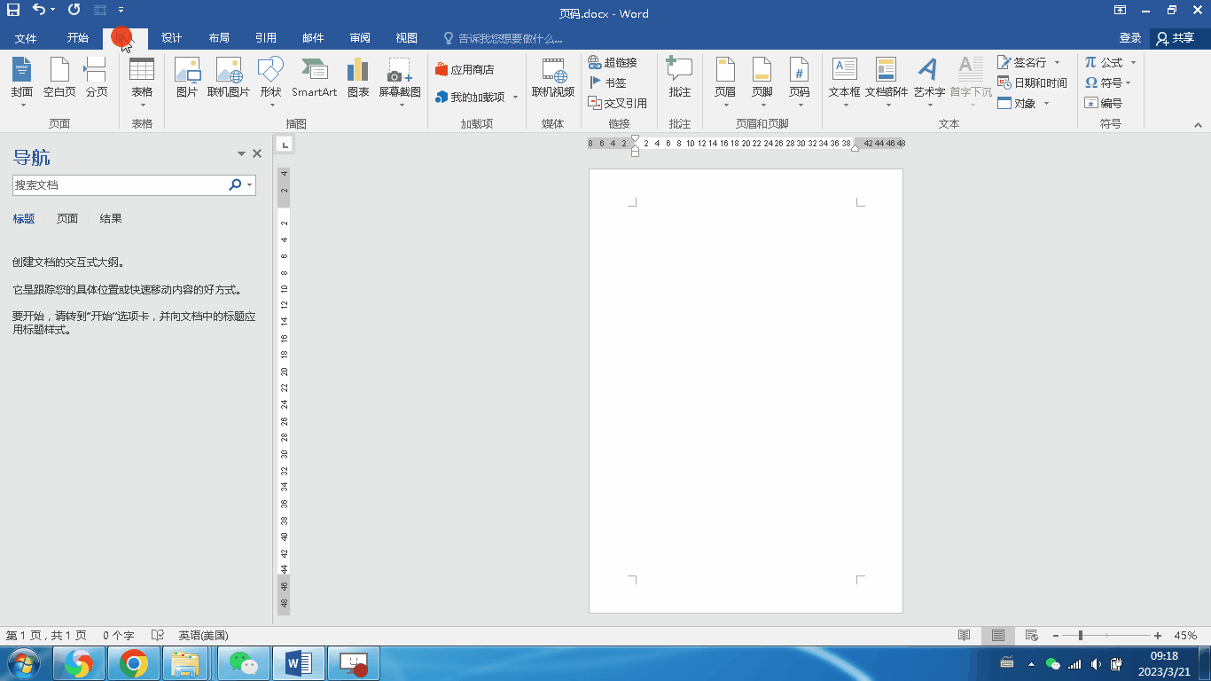Image resolution: width=1211 pixels, height=681 pixels.
Task: Insert a cover page (封面)
Action: [x=22, y=82]
